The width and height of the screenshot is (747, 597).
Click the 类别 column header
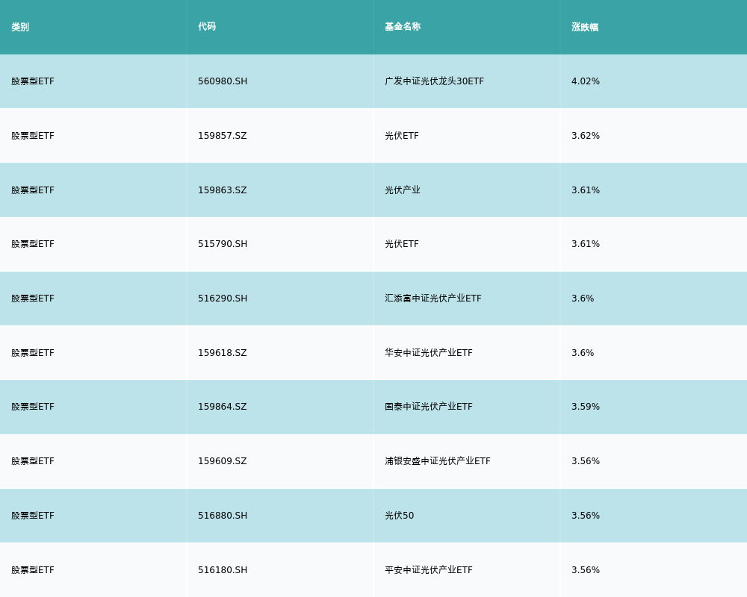20,27
